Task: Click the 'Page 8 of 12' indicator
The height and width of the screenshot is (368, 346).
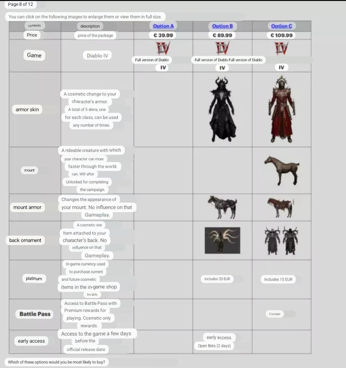Action: tap(21, 4)
